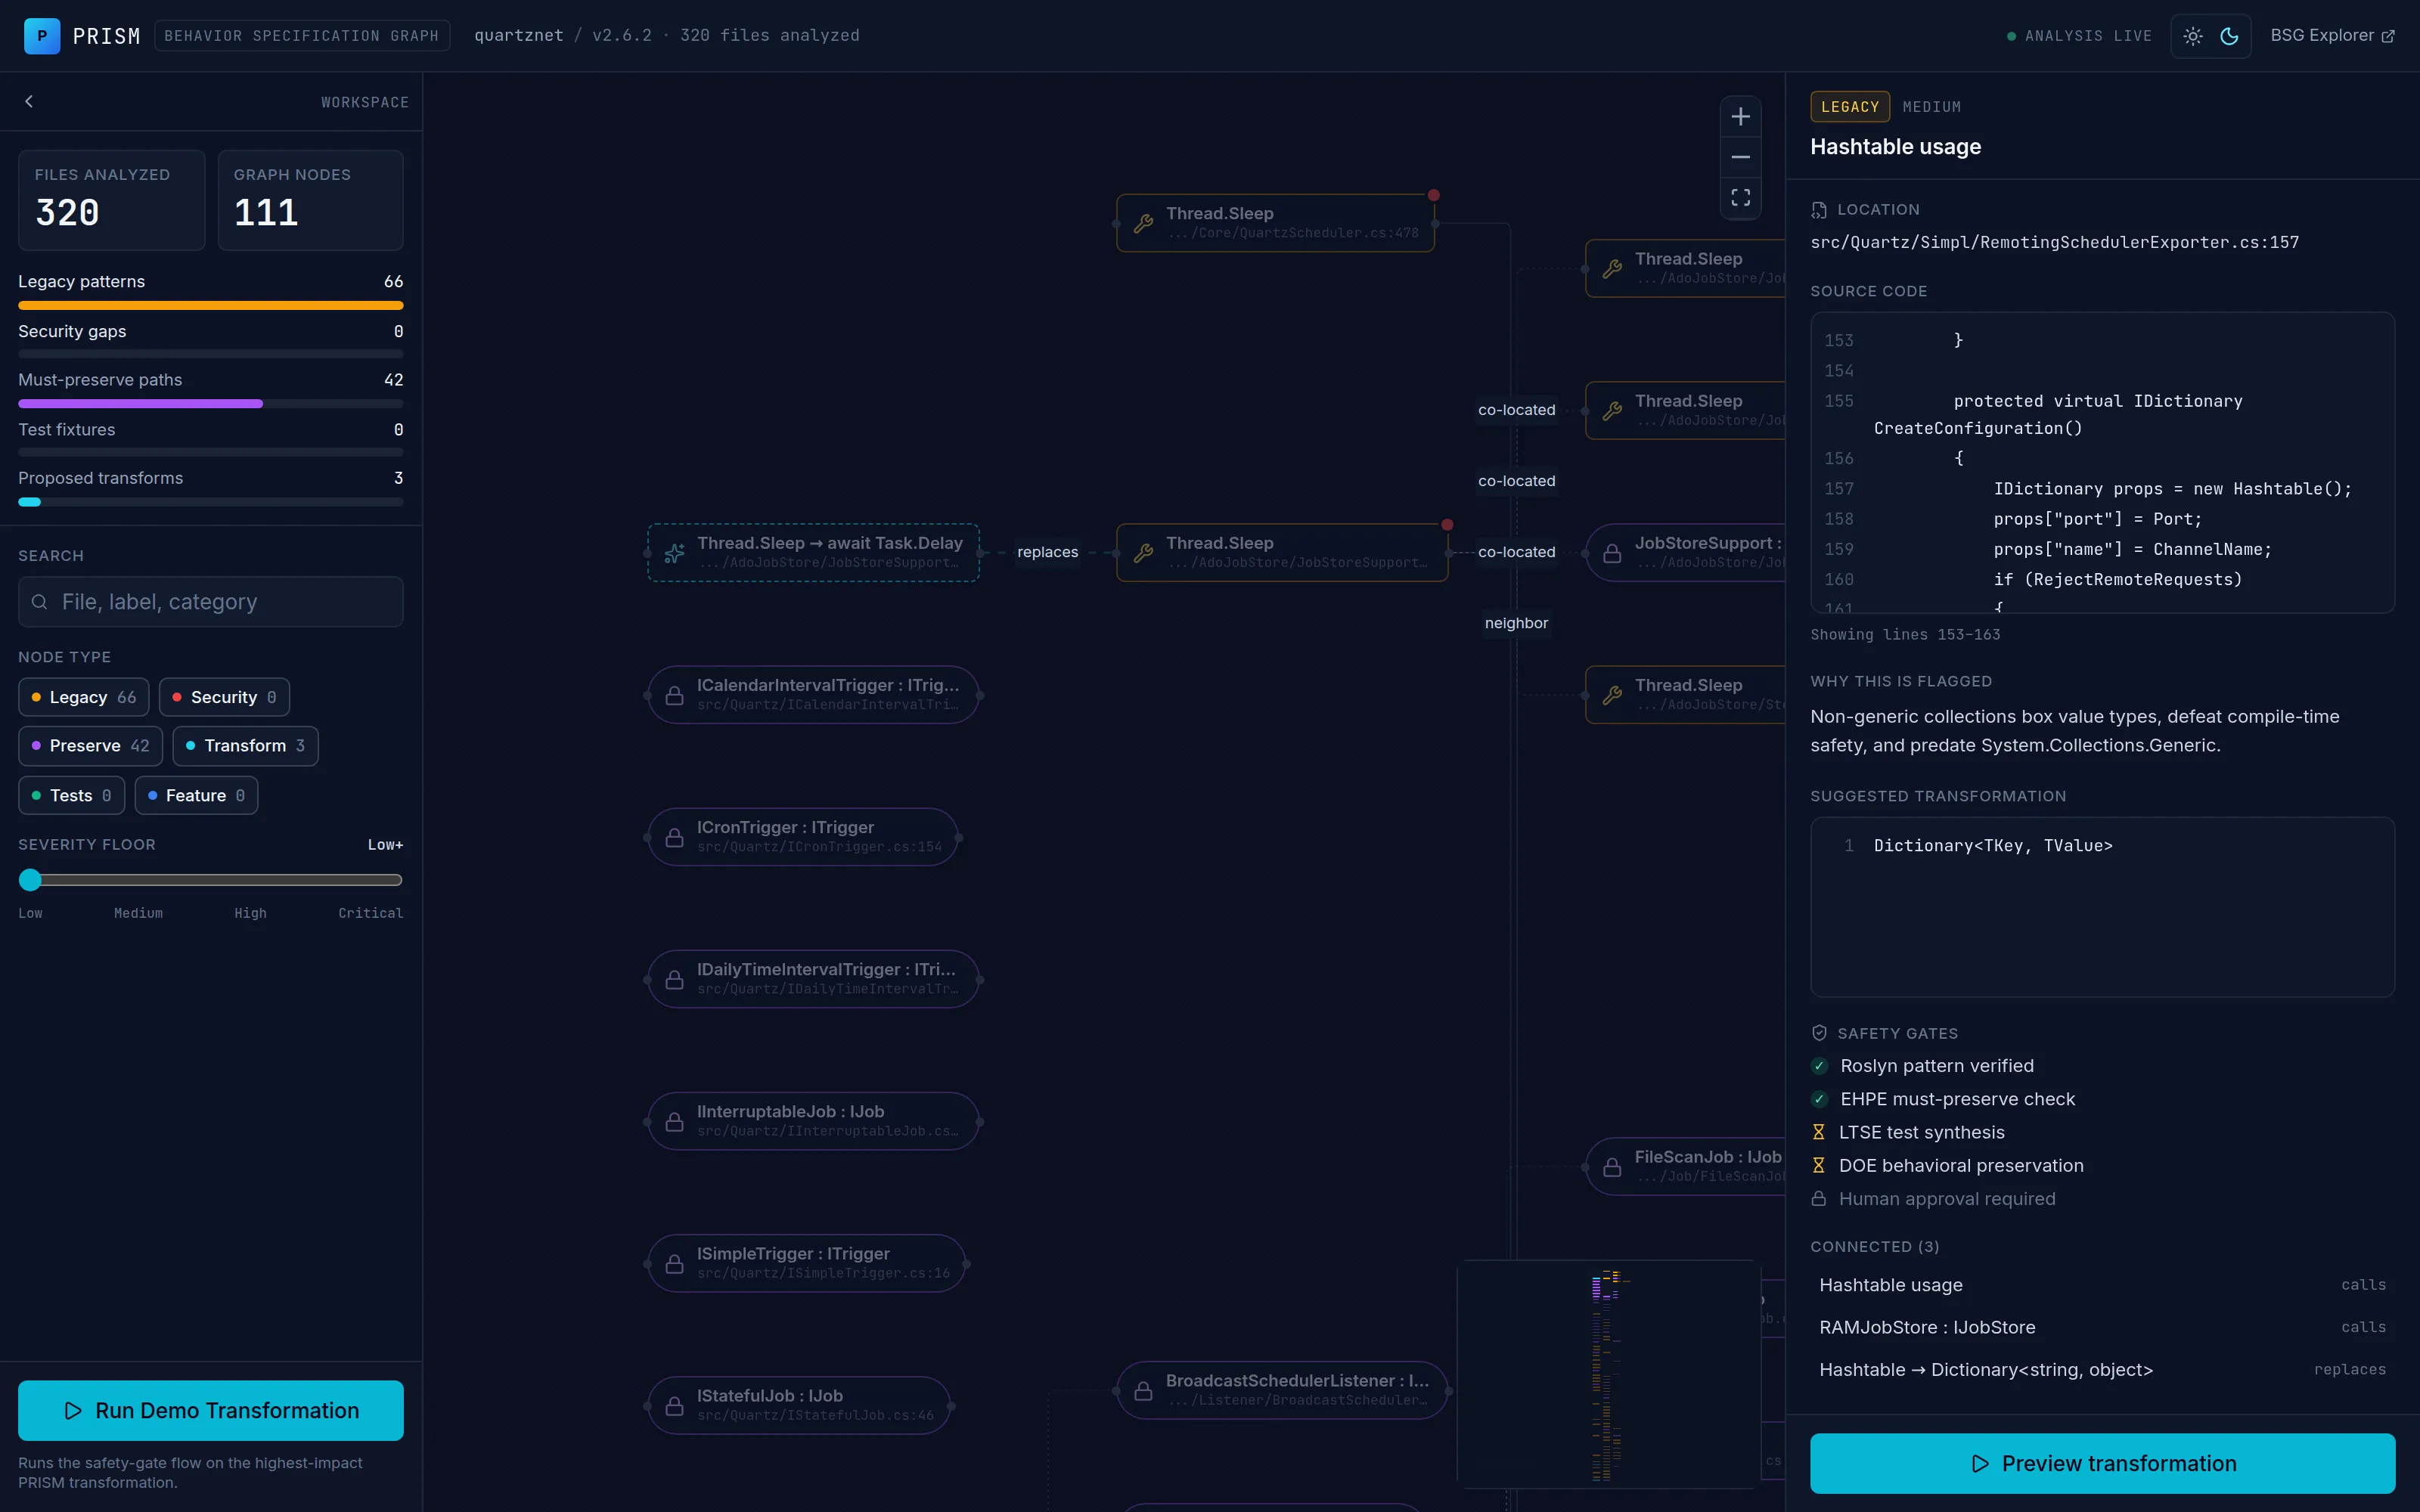Click Human approval required lock icon
2420x1512 pixels.
pyautogui.click(x=1819, y=1198)
